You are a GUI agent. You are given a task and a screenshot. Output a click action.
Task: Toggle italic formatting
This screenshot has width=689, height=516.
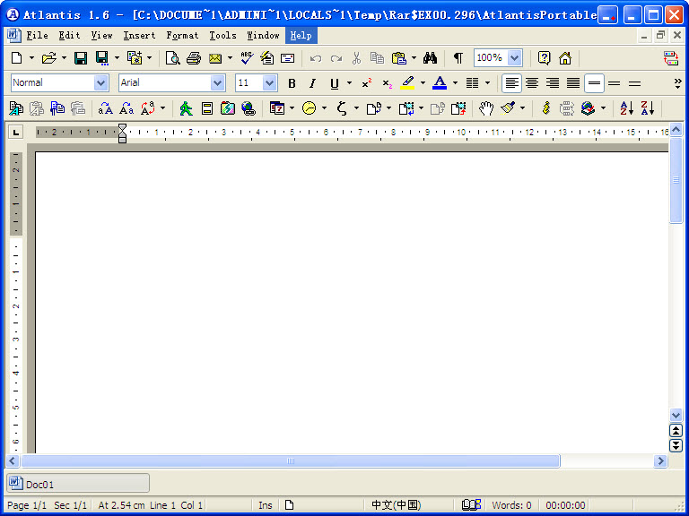(312, 83)
